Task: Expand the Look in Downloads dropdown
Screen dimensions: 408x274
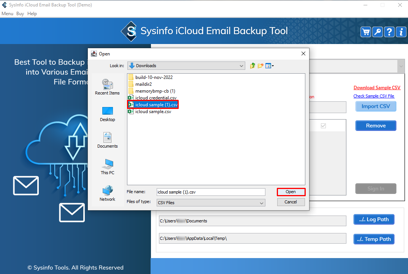Action: (x=242, y=66)
